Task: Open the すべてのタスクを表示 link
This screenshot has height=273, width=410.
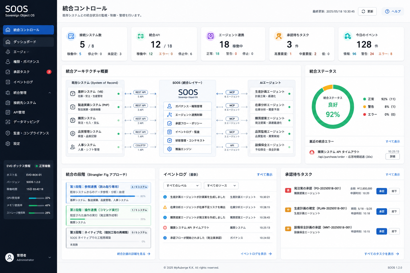Action: pos(382,254)
